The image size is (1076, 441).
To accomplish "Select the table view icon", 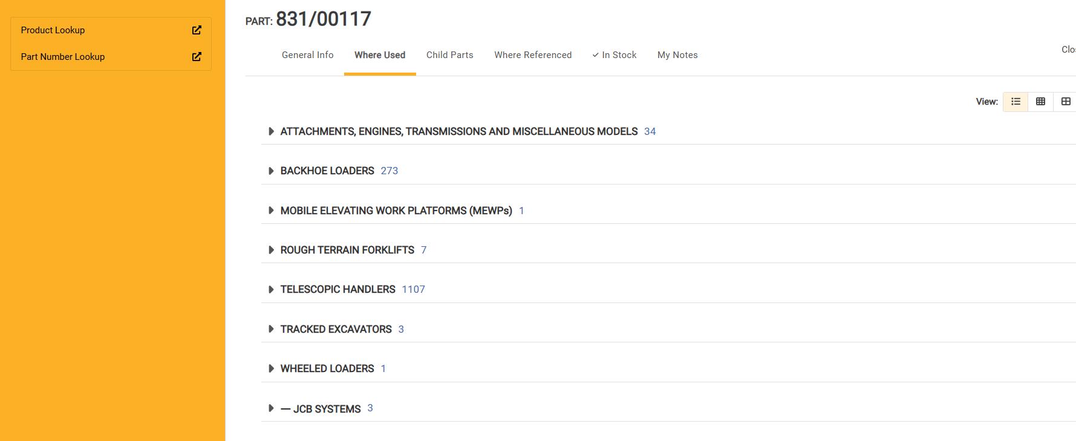I will 1040,102.
